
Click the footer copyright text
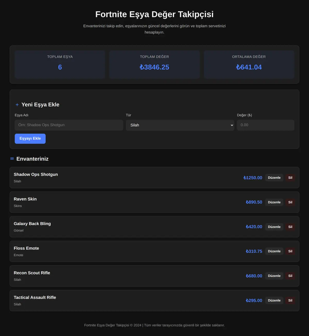pos(154,325)
